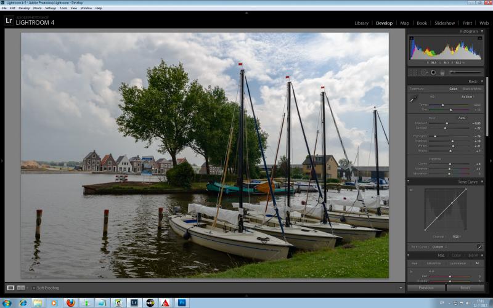The width and height of the screenshot is (493, 308).
Task: Open the Channel RGB dropdown
Action: click(456, 237)
